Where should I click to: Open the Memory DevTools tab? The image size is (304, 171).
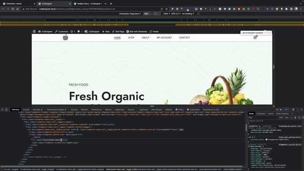coord(108,110)
